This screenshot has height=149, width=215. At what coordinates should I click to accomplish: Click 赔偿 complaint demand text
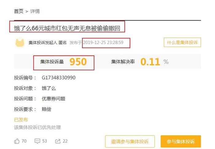point(46,109)
